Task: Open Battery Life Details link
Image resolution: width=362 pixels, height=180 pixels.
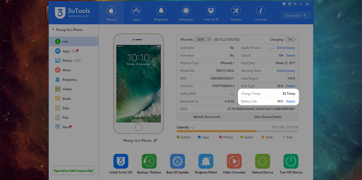Action: pyautogui.click(x=290, y=101)
